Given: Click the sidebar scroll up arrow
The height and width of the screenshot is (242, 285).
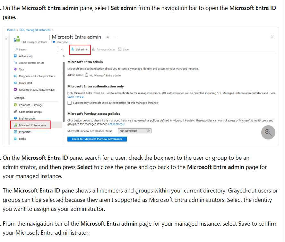Looking at the screenshot, I should (64, 56).
